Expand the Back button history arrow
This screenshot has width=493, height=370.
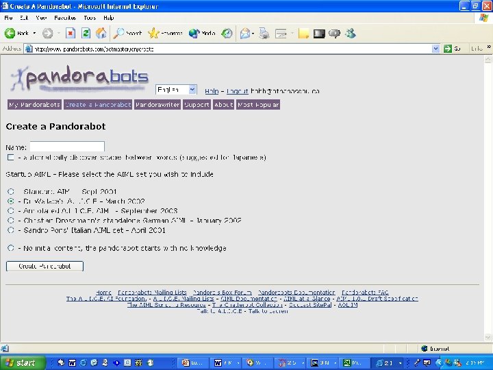pos(34,33)
